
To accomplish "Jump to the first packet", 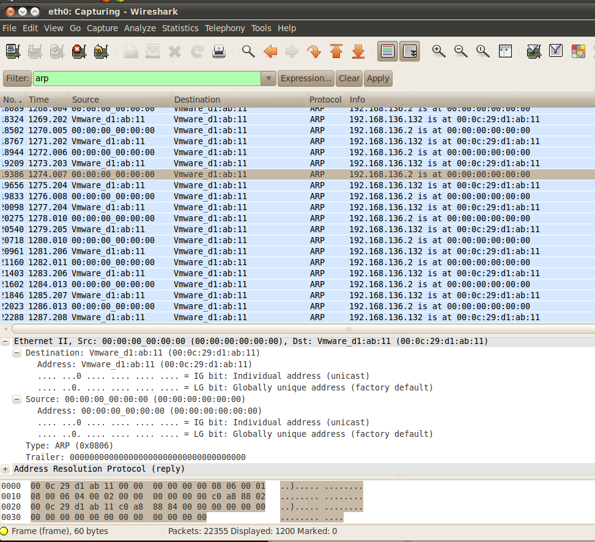I will (x=336, y=51).
